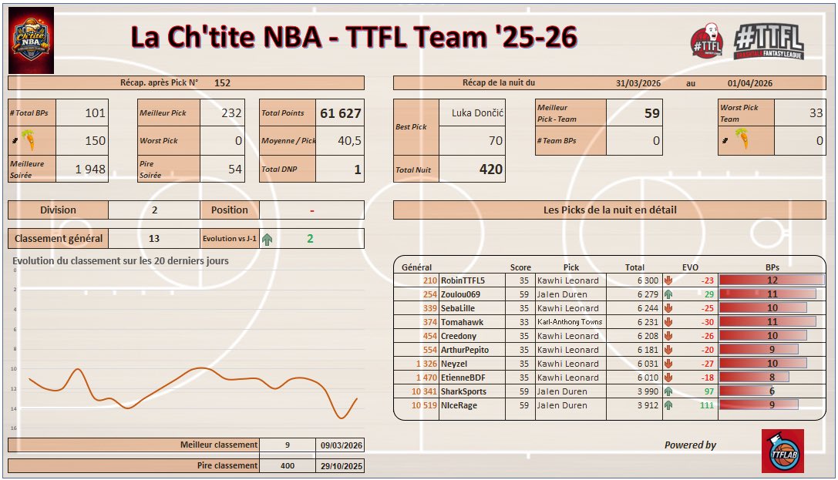Click the player name Zoulou069
This screenshot has width=838, height=480.
click(460, 294)
